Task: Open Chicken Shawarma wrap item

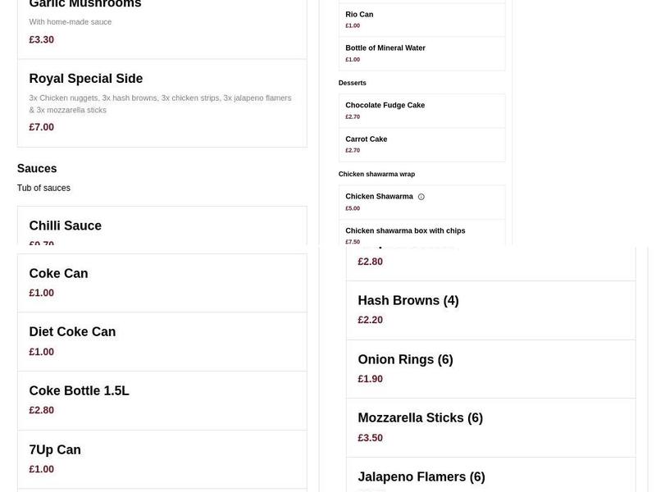Action: click(x=421, y=202)
